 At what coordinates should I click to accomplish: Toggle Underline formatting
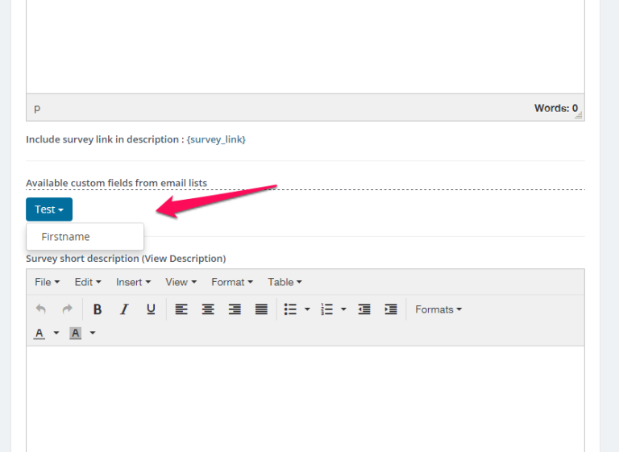pos(151,309)
